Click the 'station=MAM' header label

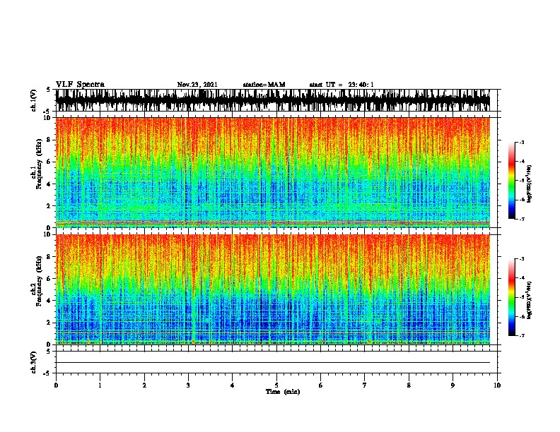pyautogui.click(x=264, y=85)
